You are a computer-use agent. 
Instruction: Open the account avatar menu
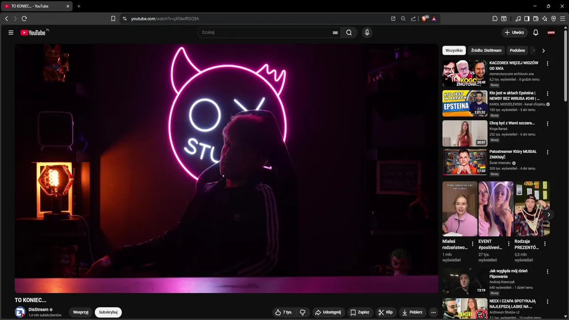(551, 32)
